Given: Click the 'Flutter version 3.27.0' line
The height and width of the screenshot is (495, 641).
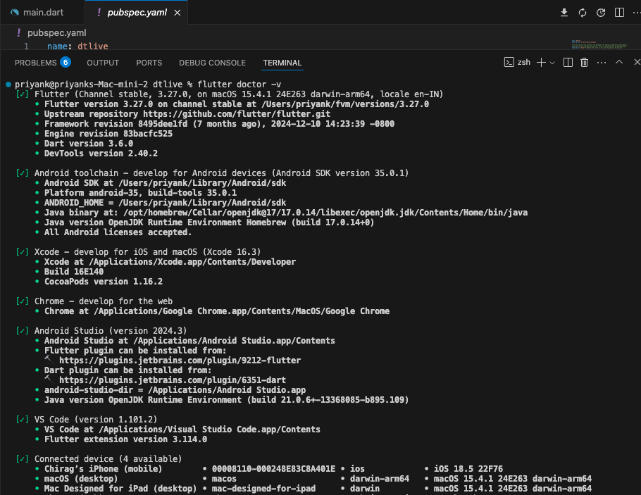Looking at the screenshot, I should coord(237,104).
